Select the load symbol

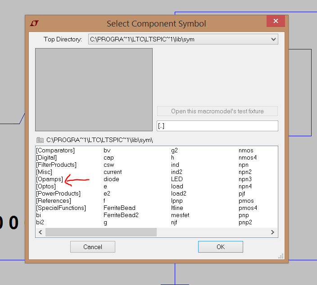click(177, 187)
